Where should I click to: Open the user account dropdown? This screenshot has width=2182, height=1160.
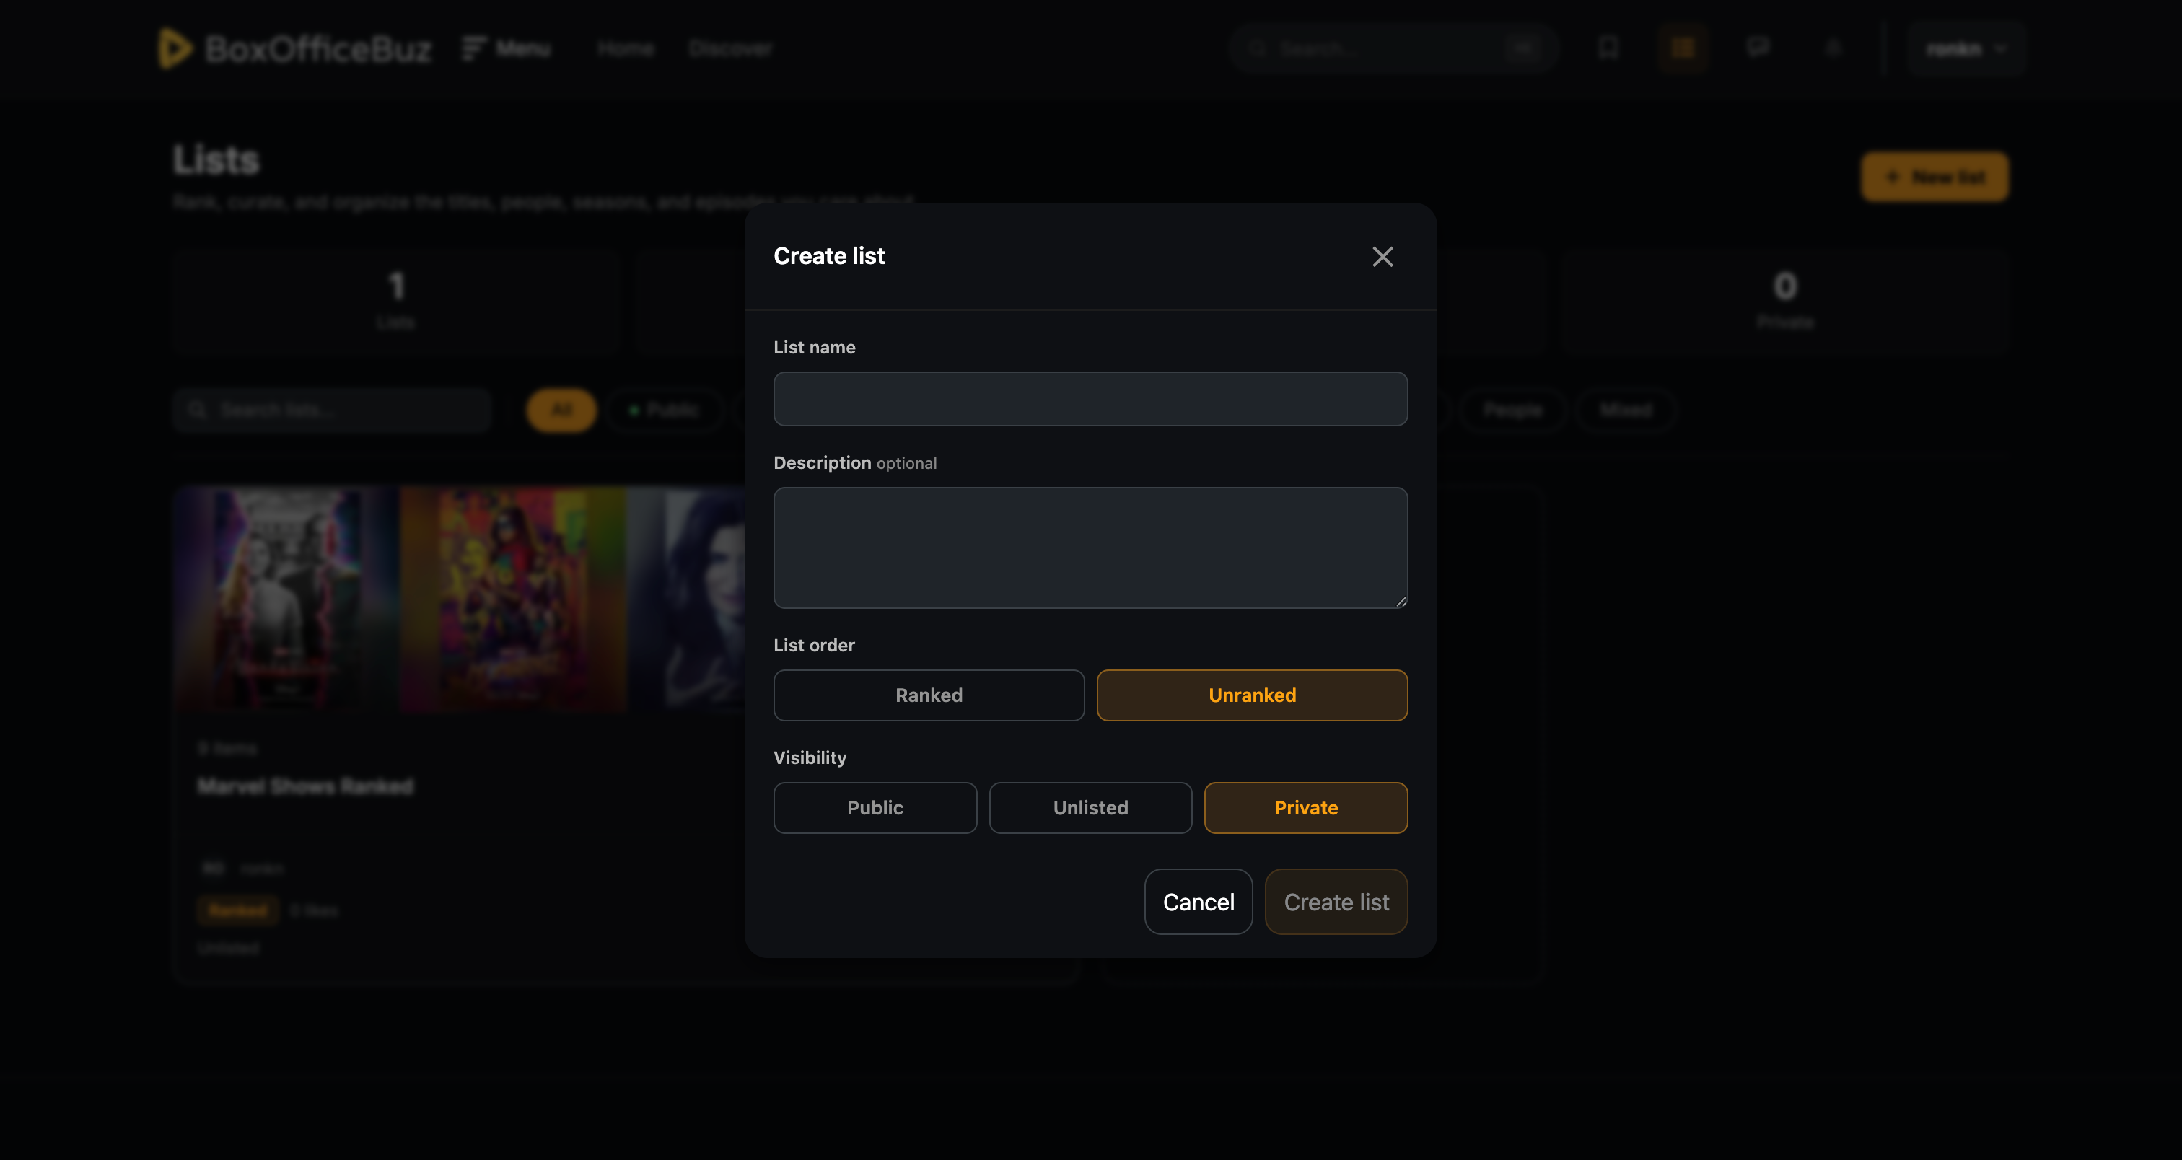pyautogui.click(x=1966, y=49)
